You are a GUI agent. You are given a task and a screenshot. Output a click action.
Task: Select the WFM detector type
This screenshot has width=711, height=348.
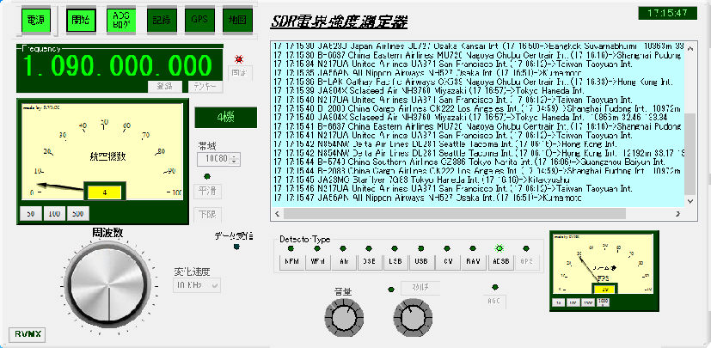317,260
